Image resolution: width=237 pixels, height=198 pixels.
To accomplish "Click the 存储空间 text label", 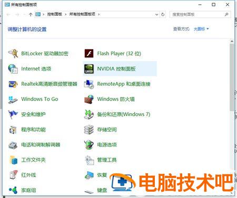I will pyautogui.click(x=107, y=130).
